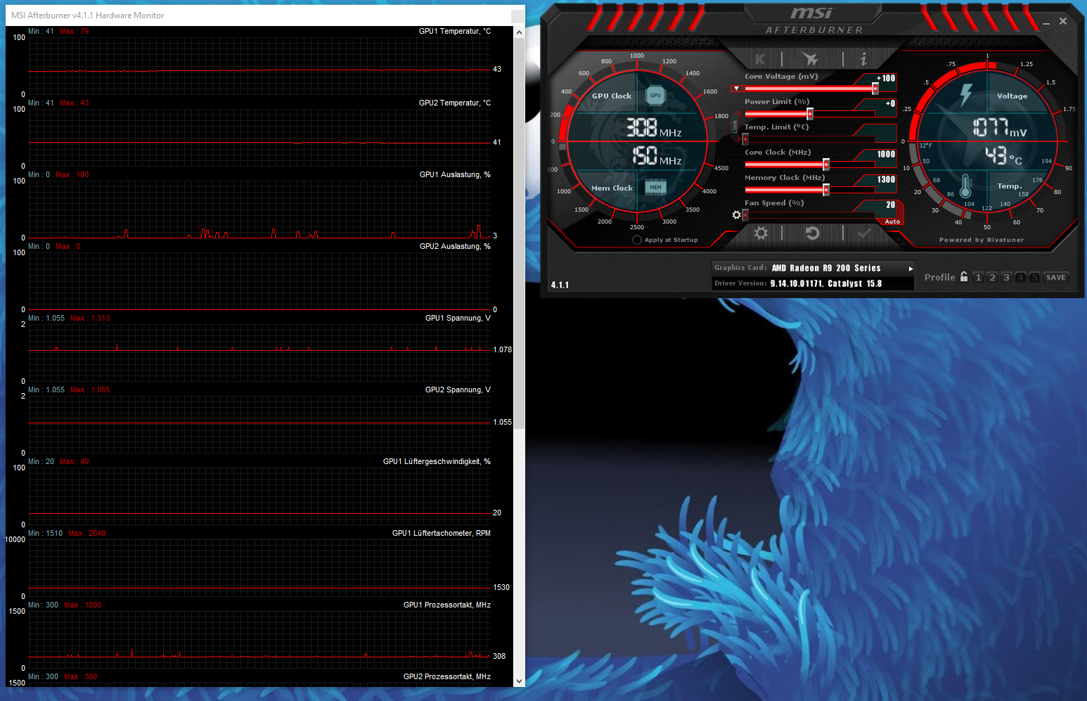Viewport: 1087px width, 701px height.
Task: Click the GPU1 Lüftergeschwindigkeit graph label
Action: (x=437, y=461)
